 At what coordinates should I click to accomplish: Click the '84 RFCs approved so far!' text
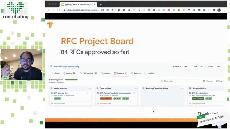coord(95,52)
